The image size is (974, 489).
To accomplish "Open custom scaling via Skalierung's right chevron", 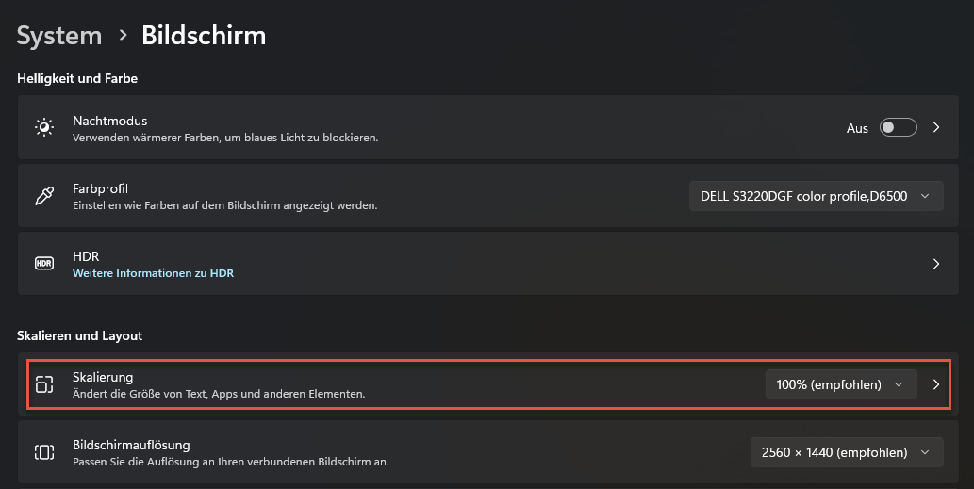I will point(936,384).
